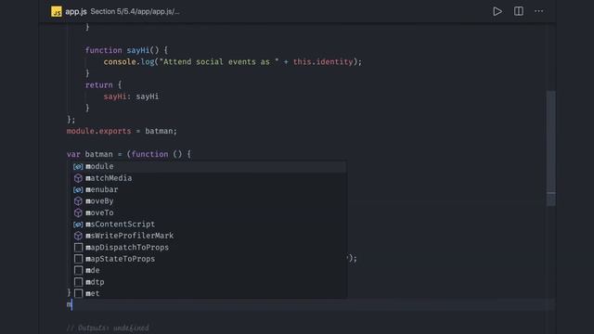Image resolution: width=594 pixels, height=334 pixels.
Task: Click the snippet icon beside 'mapStateToProps'
Action: [78, 259]
